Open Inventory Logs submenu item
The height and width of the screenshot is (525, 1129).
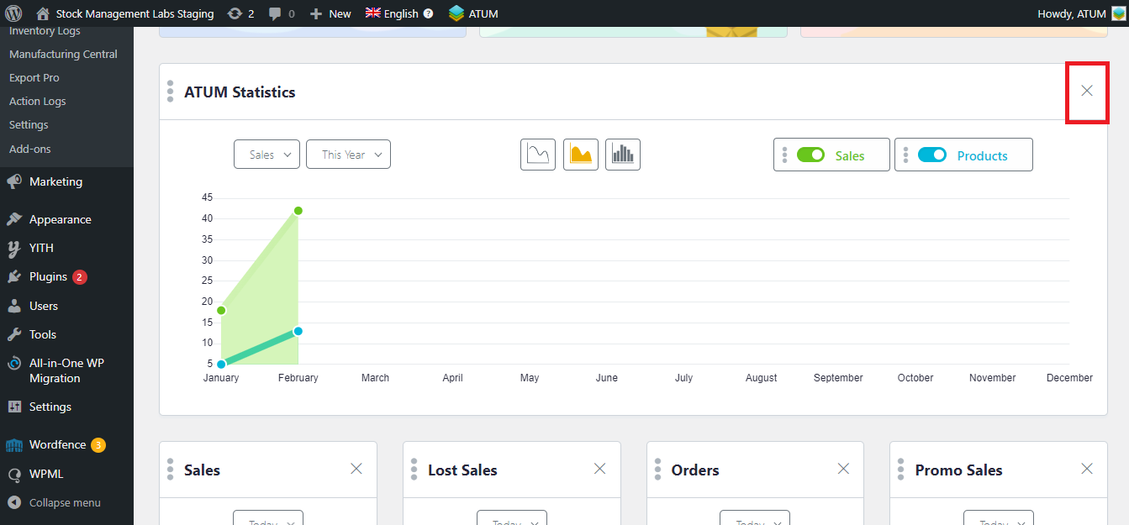[x=45, y=31]
